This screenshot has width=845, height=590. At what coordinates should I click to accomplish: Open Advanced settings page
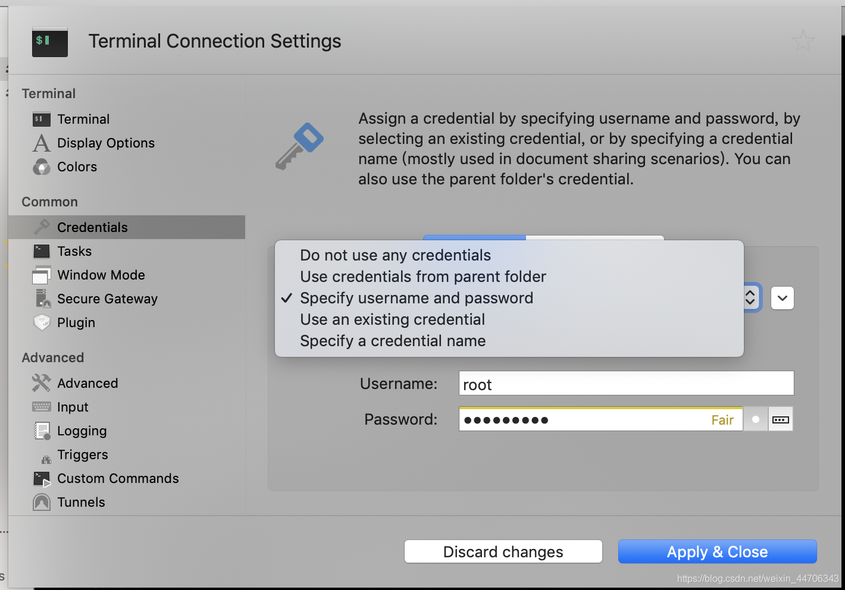127,383
